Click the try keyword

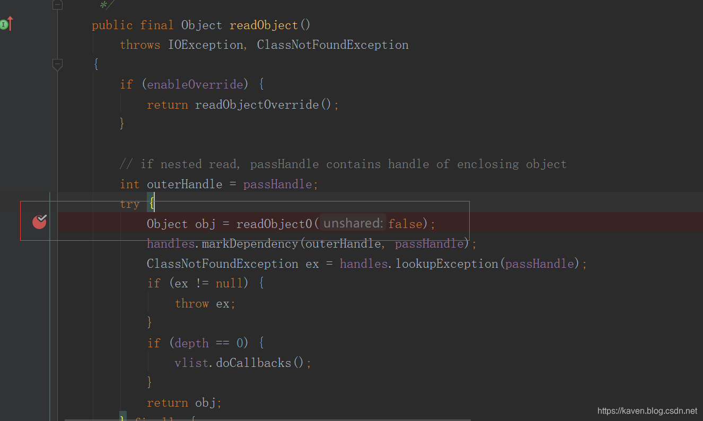coord(130,204)
